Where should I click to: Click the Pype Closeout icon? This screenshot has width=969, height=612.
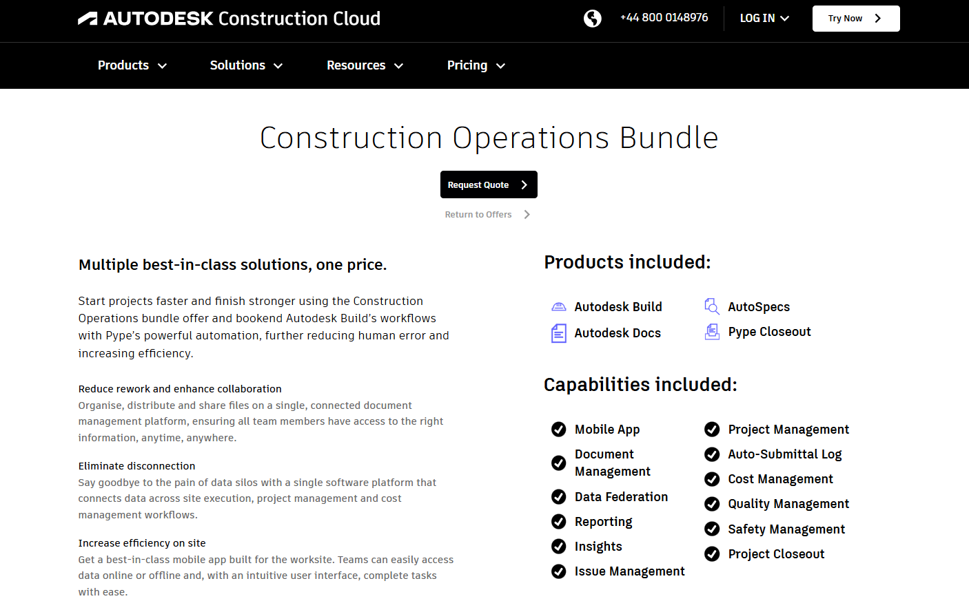[712, 332]
